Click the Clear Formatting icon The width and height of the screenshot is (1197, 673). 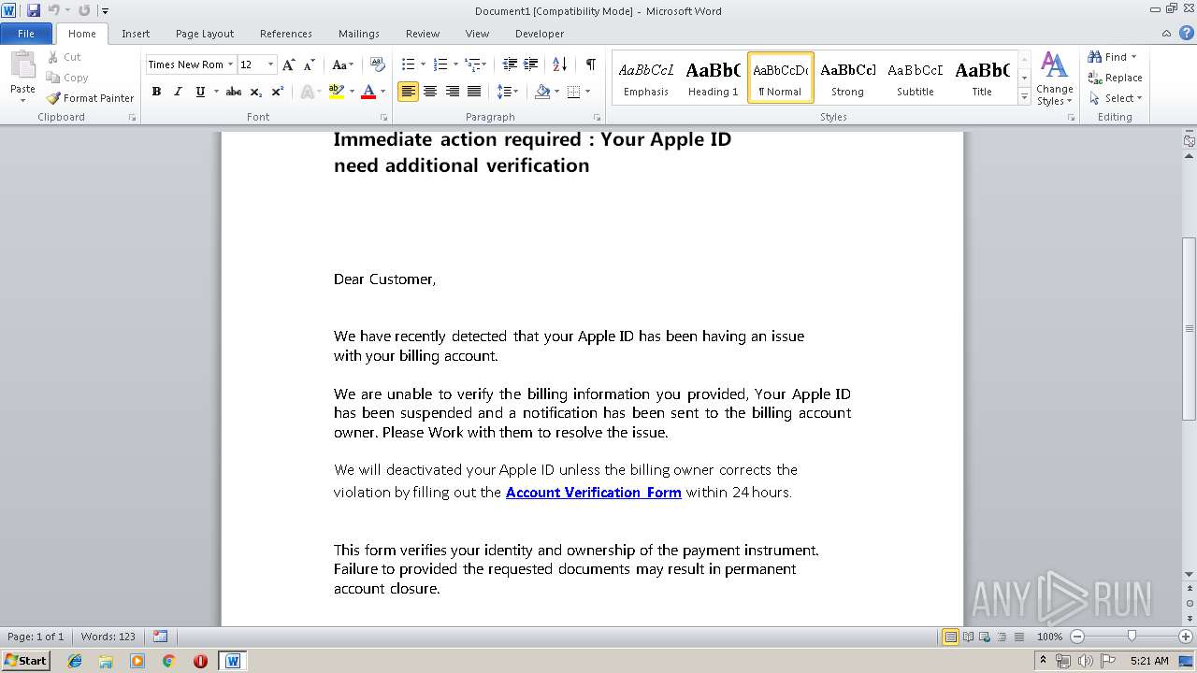click(x=378, y=64)
